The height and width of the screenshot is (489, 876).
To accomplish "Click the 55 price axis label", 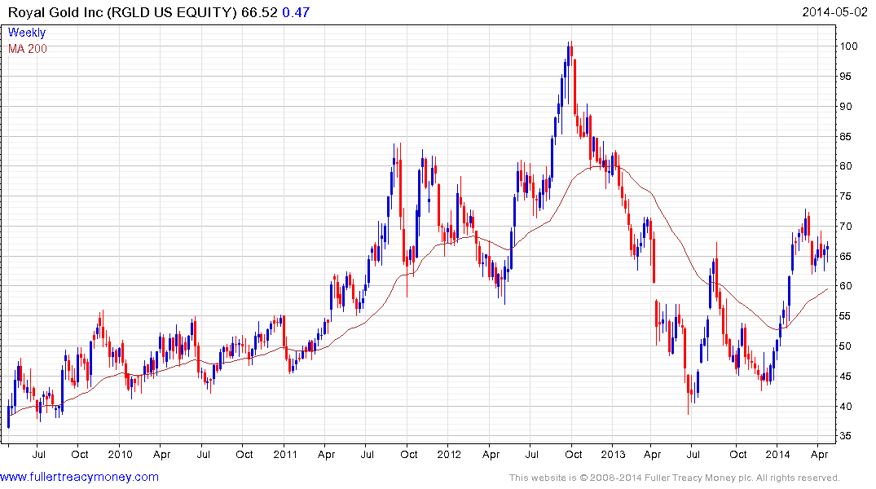I will click(x=846, y=316).
